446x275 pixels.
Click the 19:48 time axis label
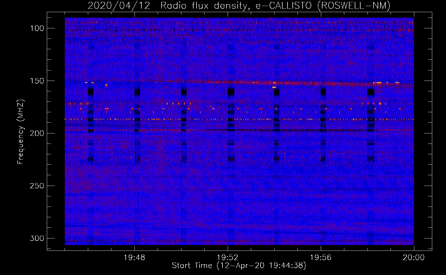(135, 258)
